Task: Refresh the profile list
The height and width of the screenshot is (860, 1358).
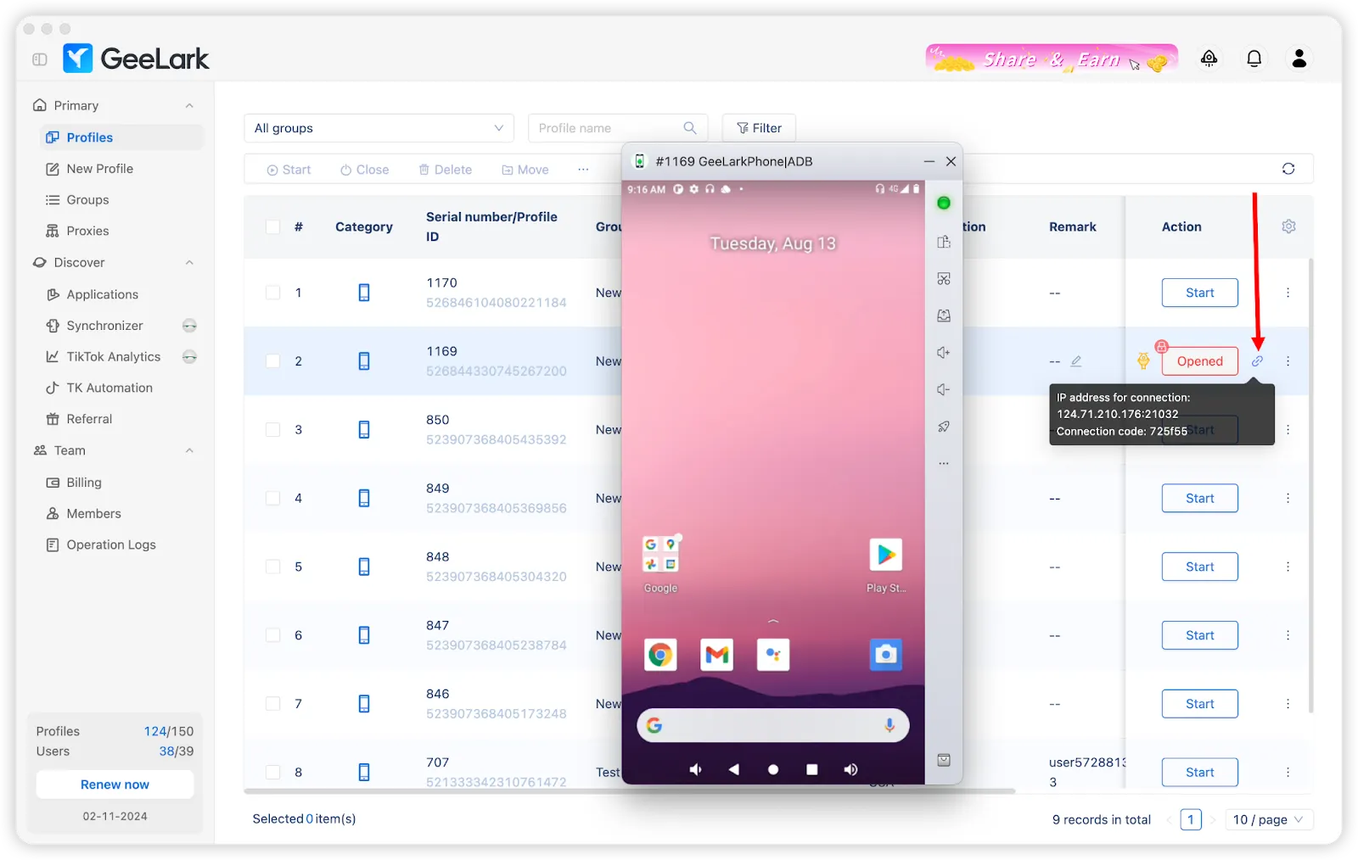Action: pyautogui.click(x=1288, y=169)
